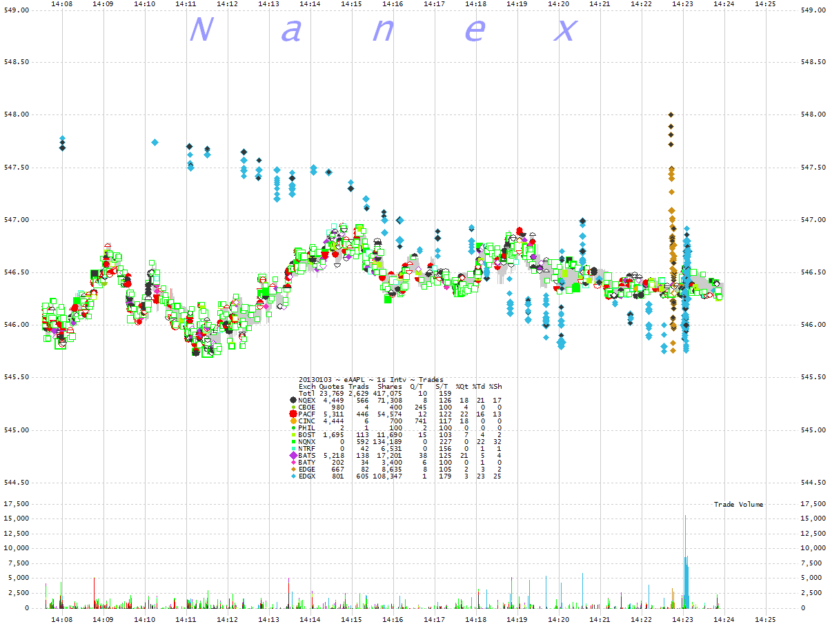
Task: Click "14:15" on the top time axis
Action: click(x=352, y=4)
